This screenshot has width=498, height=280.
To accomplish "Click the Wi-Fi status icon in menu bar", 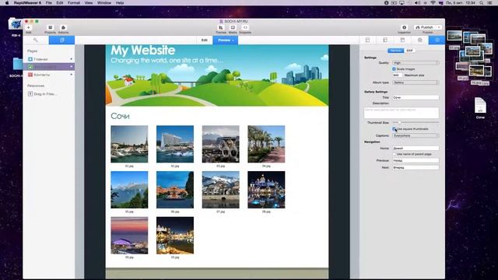I will tap(433, 2).
